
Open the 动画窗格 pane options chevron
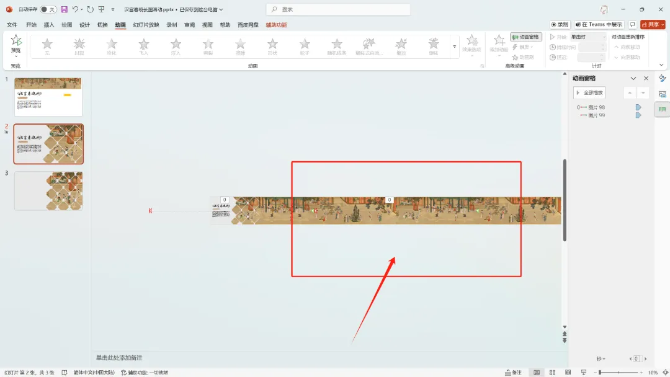[633, 79]
